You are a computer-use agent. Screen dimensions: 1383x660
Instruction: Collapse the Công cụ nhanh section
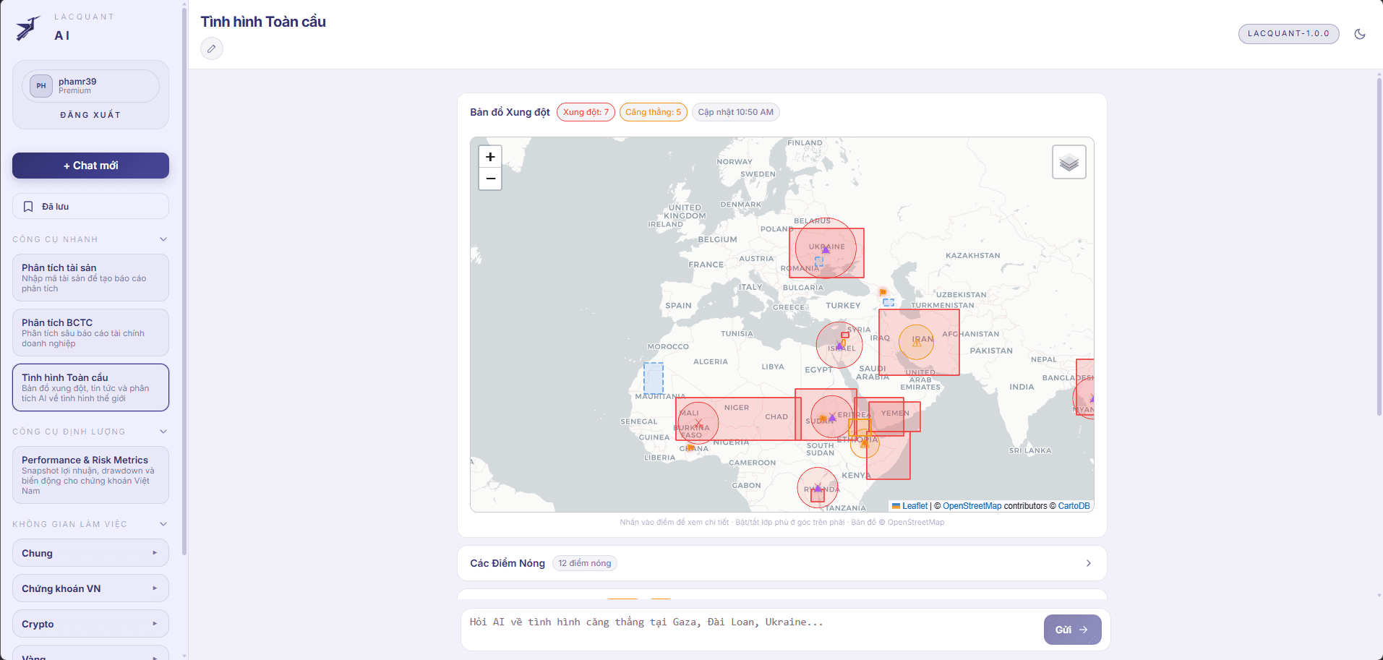pos(163,239)
